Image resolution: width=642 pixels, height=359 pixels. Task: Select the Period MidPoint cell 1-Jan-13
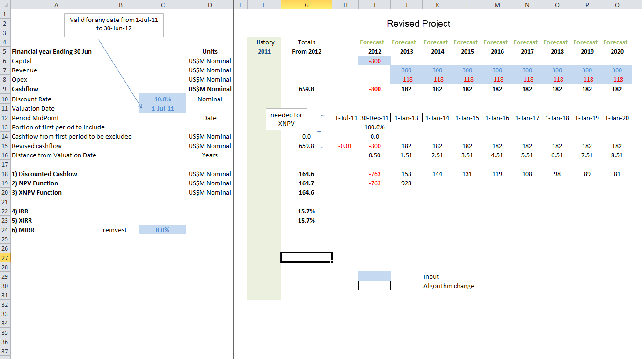[407, 118]
